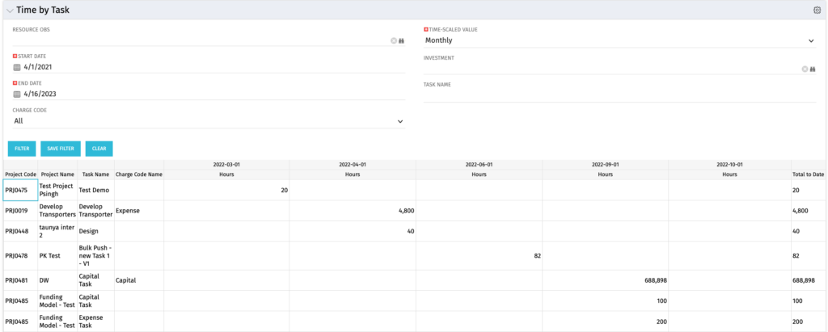Click the Filter button

22,149
